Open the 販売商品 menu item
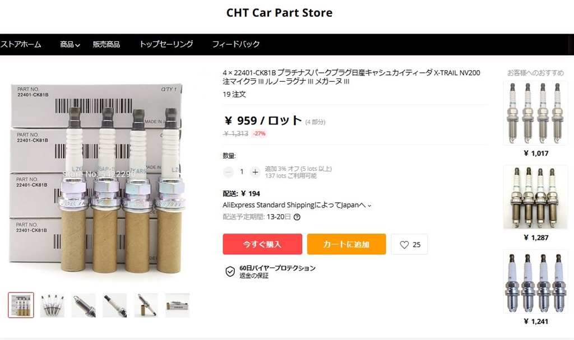Viewport: 574px width, 340px height. click(x=106, y=44)
